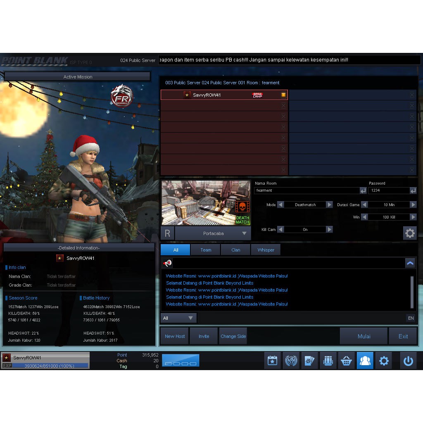The height and width of the screenshot is (423, 423).
Task: Click the megaphone announcement icon
Action: point(168,263)
